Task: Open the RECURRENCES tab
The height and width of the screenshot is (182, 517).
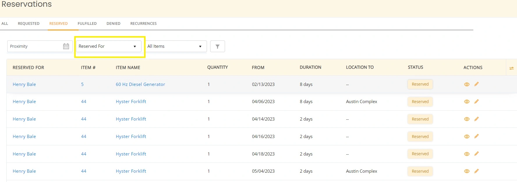Action: click(x=143, y=24)
